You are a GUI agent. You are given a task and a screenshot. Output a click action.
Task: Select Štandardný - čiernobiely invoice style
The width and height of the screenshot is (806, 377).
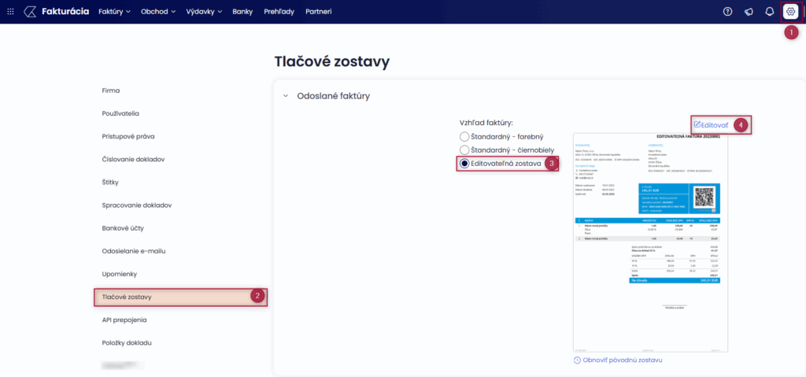click(464, 150)
